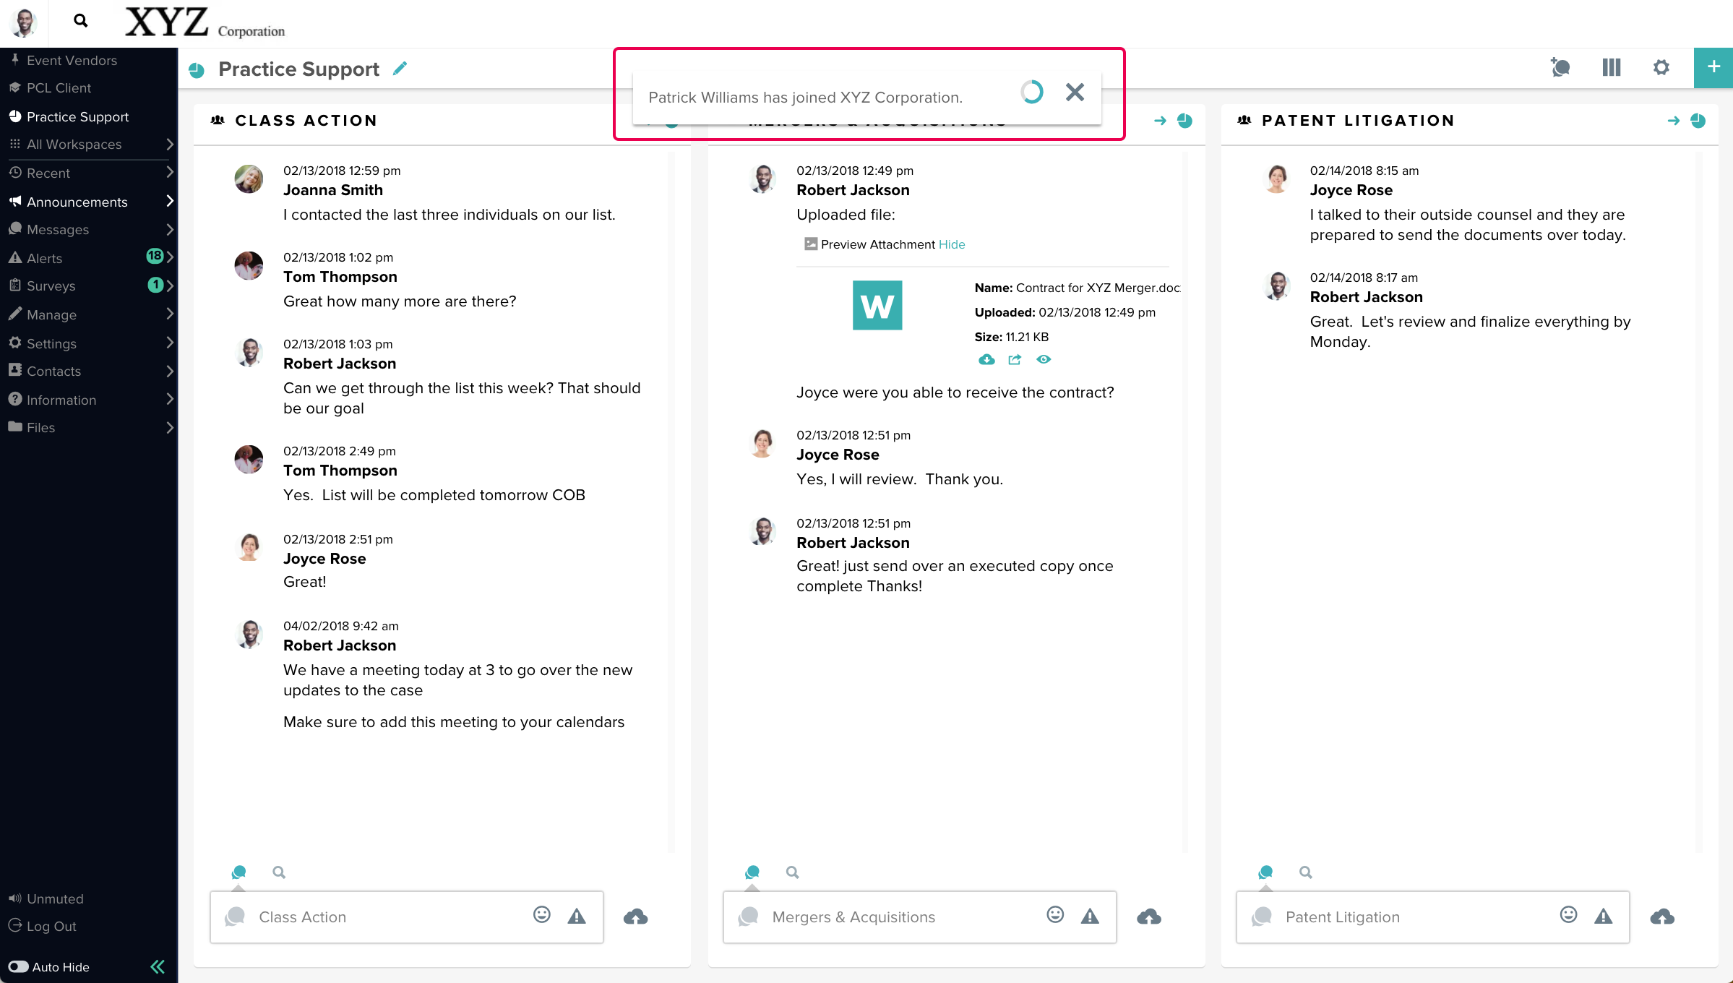Open the user profile avatar
This screenshot has width=1733, height=983.
pos(25,22)
